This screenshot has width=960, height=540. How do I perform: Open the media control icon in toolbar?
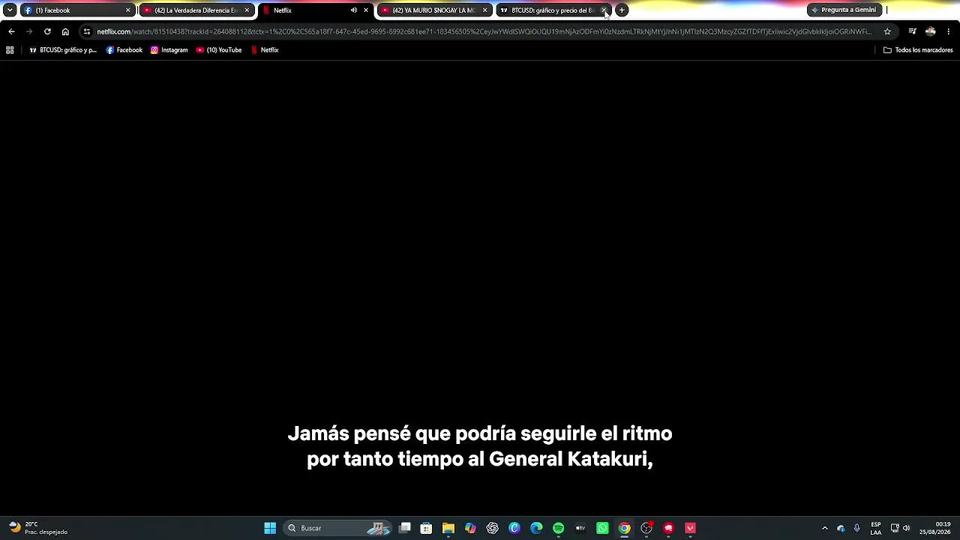[x=912, y=31]
